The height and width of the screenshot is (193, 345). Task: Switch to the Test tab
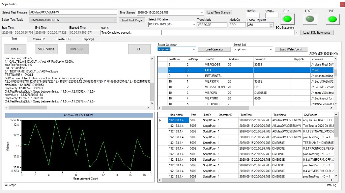coord(14,39)
